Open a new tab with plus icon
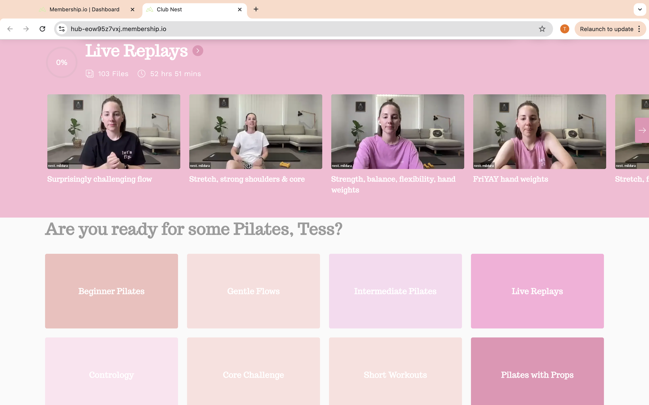 coord(256,9)
